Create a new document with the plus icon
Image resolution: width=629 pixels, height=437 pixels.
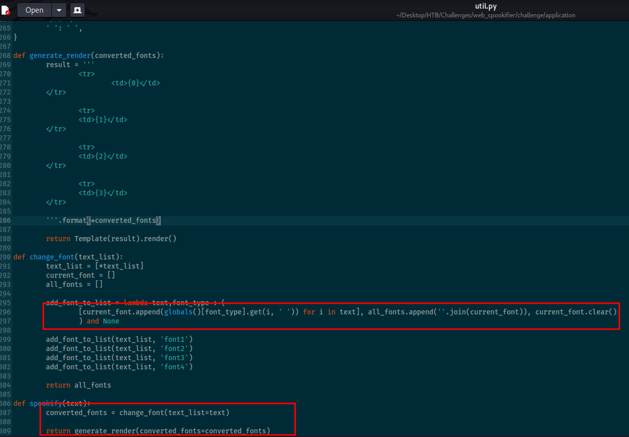tap(77, 10)
